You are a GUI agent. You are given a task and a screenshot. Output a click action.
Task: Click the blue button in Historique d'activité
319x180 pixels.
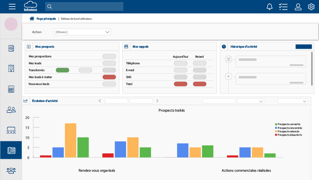click(x=303, y=47)
